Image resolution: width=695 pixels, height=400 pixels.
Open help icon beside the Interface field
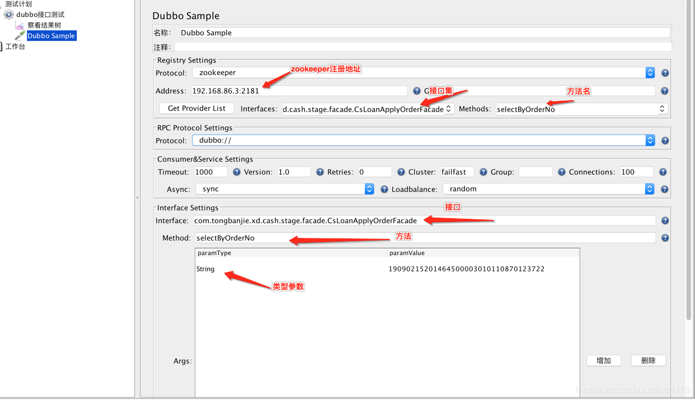pos(664,220)
